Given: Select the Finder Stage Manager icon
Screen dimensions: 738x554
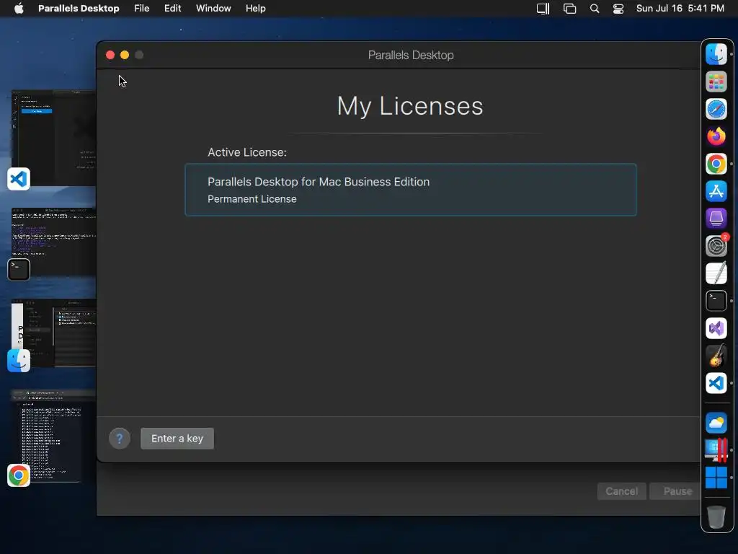Looking at the screenshot, I should click(x=18, y=361).
